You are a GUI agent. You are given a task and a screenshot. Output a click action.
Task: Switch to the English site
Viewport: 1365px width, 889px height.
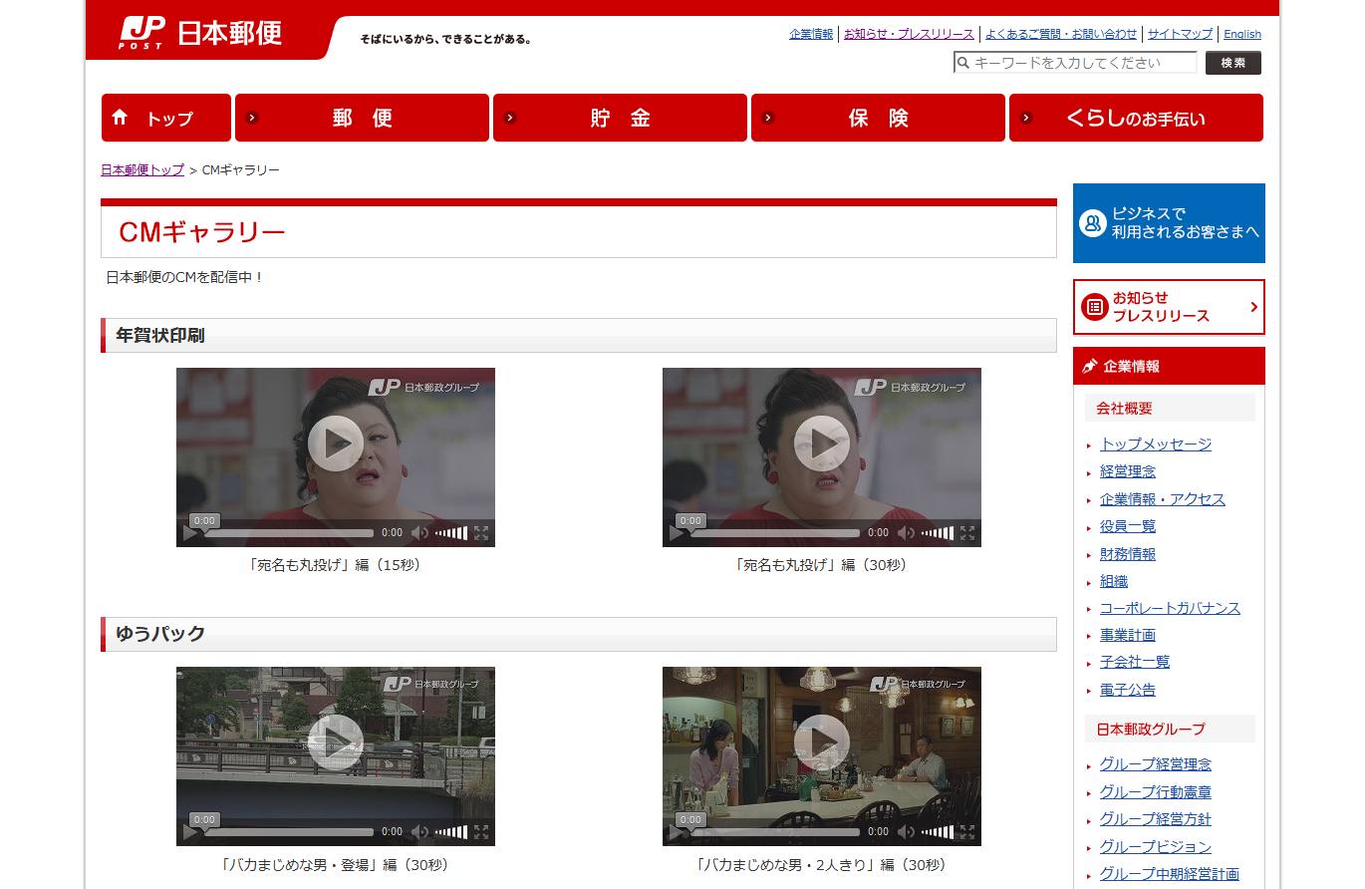click(1242, 34)
